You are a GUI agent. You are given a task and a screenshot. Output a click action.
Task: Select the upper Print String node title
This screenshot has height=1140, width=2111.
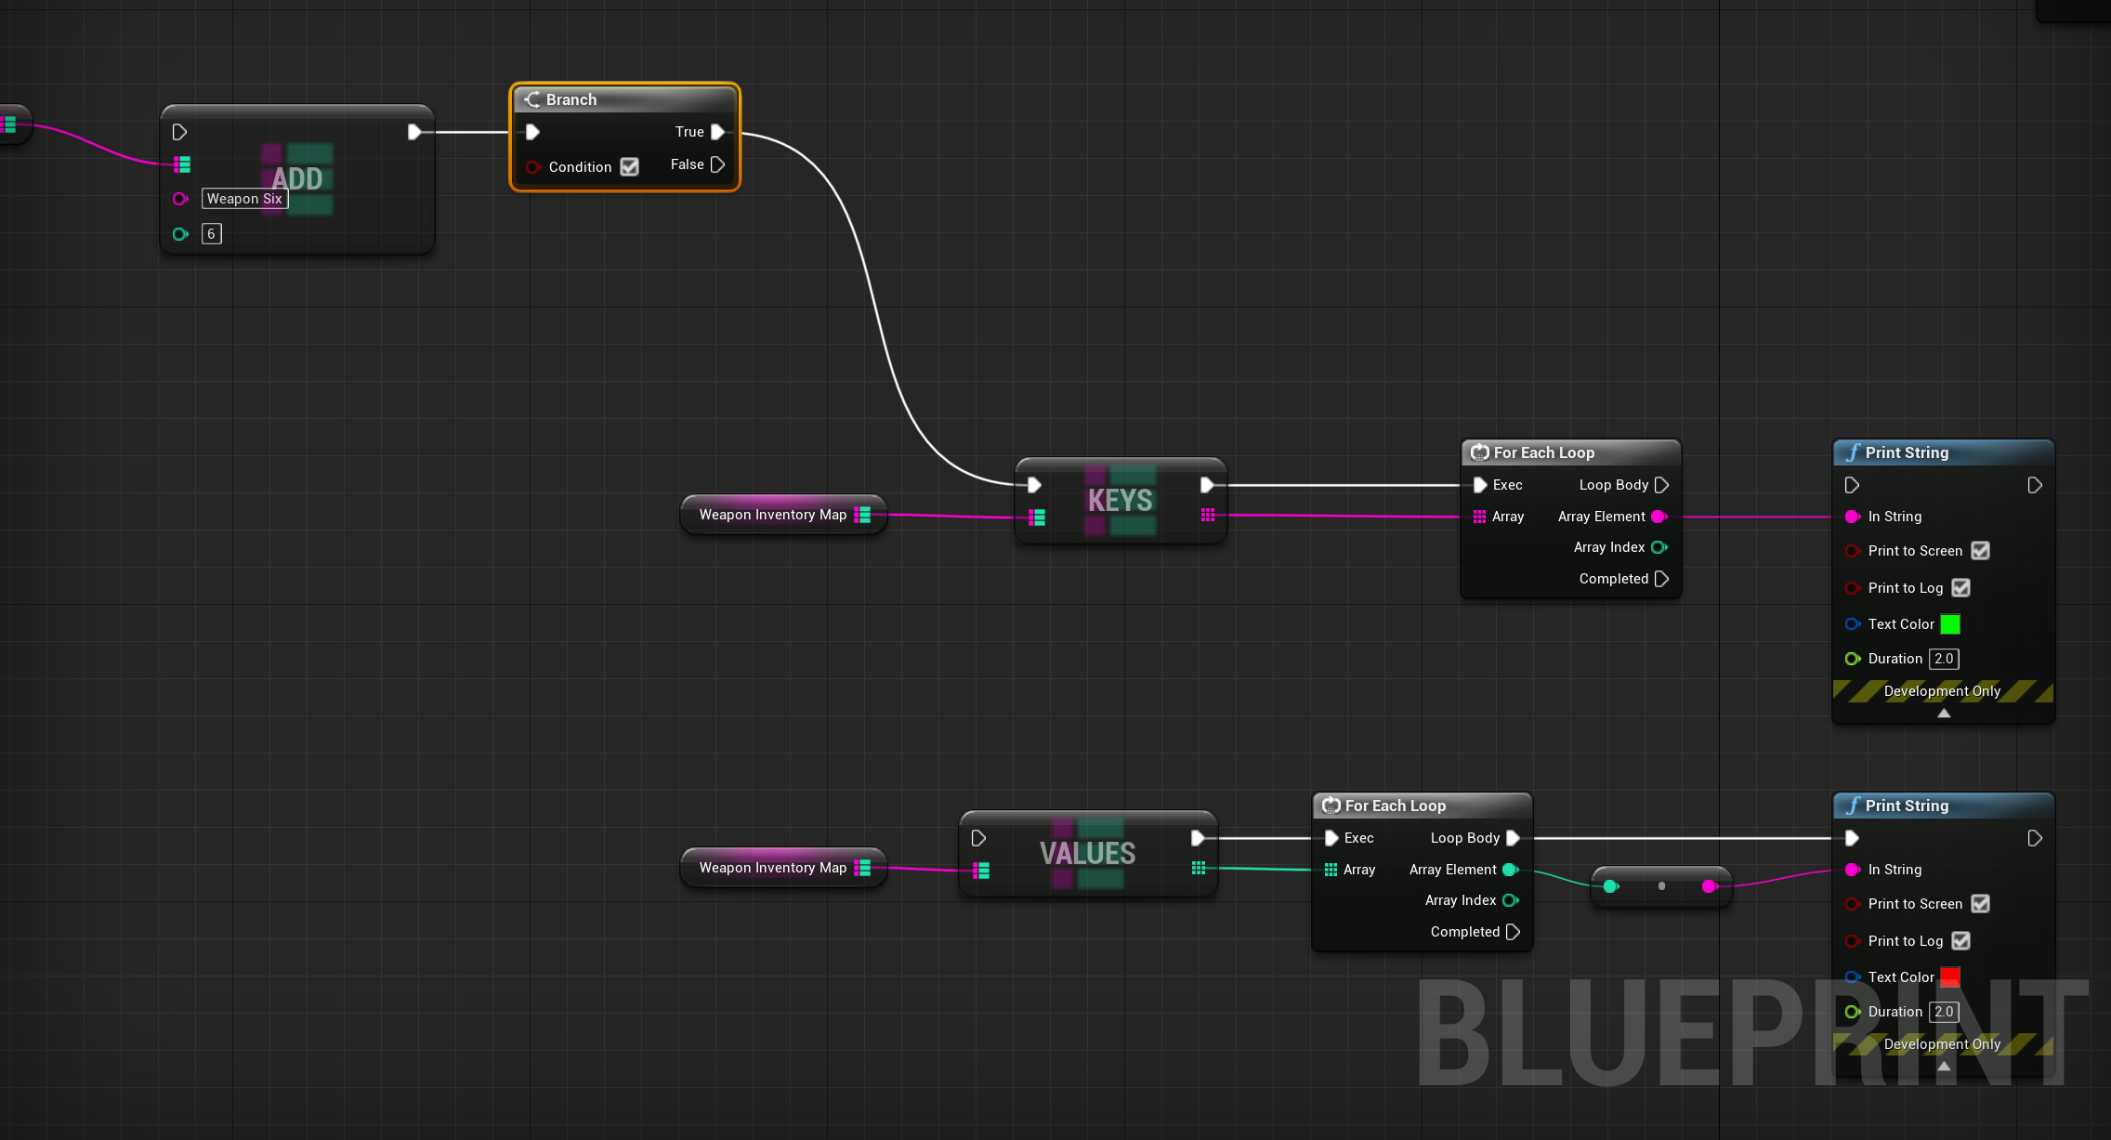coord(1907,452)
